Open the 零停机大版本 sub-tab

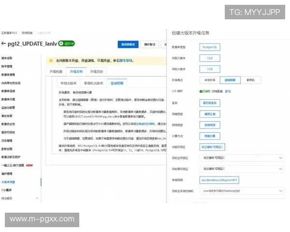(x=93, y=83)
